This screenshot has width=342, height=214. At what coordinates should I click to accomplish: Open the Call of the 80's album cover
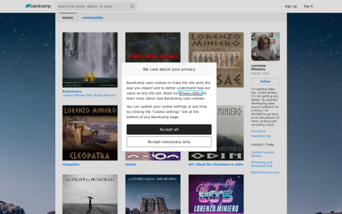point(216,194)
